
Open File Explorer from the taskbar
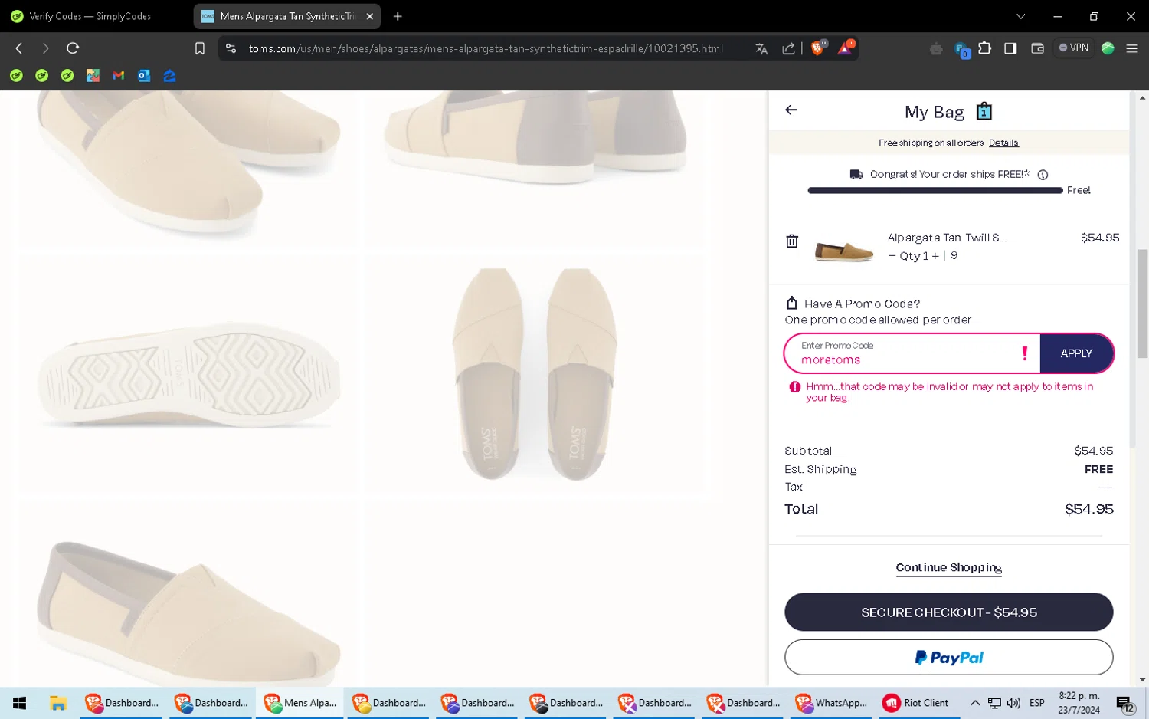pos(58,703)
